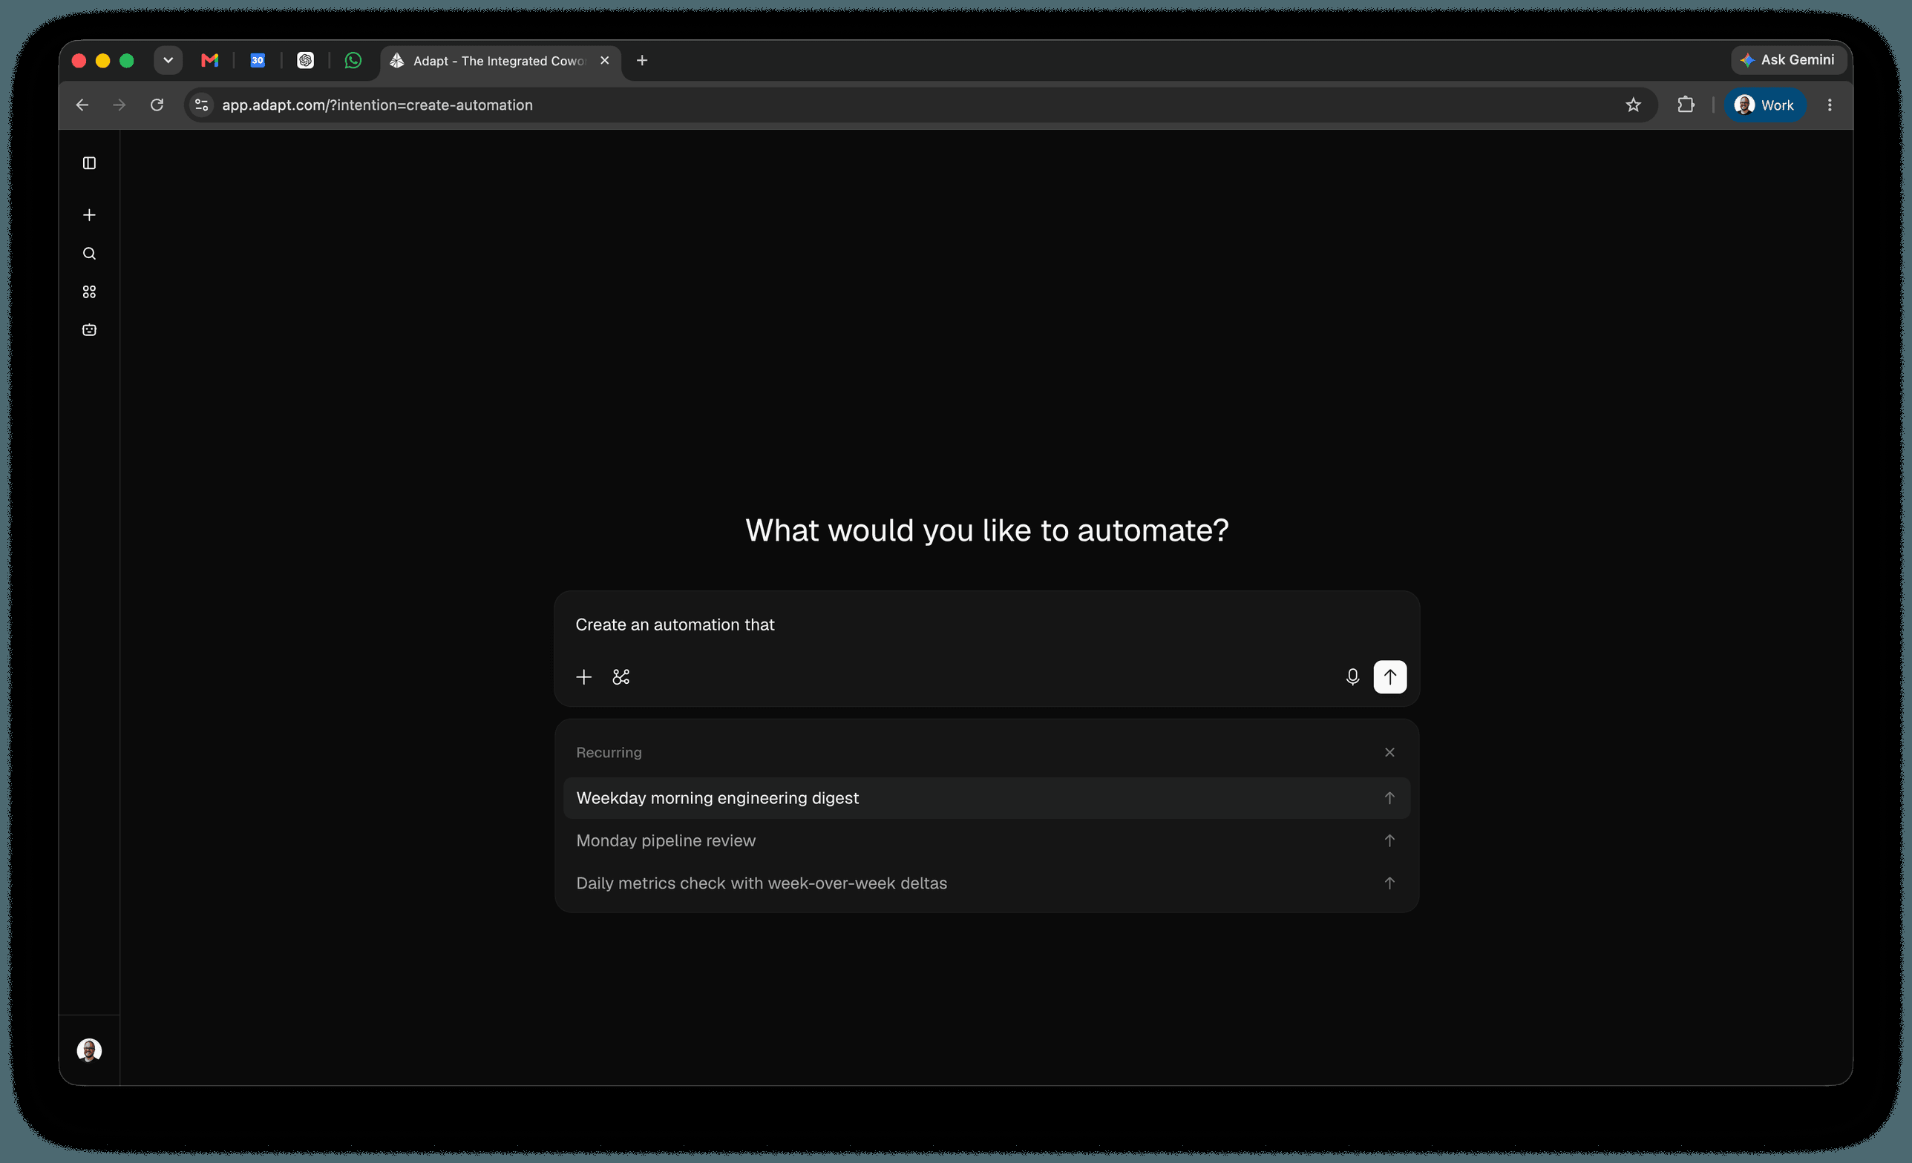Open Chrome three-dot menu
This screenshot has height=1163, width=1912.
1830,105
